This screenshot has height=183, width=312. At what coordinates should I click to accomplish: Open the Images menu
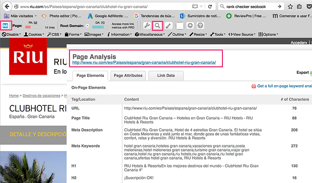(x=94, y=35)
